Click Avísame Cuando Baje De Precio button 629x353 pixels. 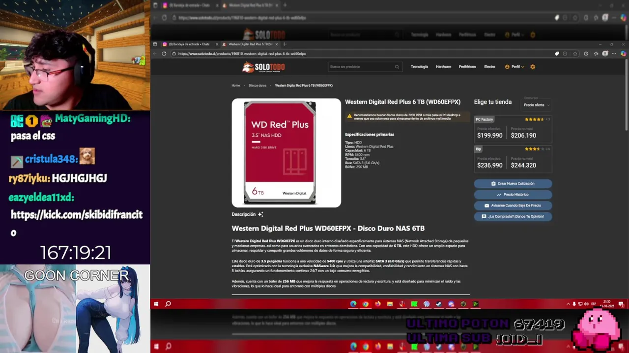(x=513, y=205)
